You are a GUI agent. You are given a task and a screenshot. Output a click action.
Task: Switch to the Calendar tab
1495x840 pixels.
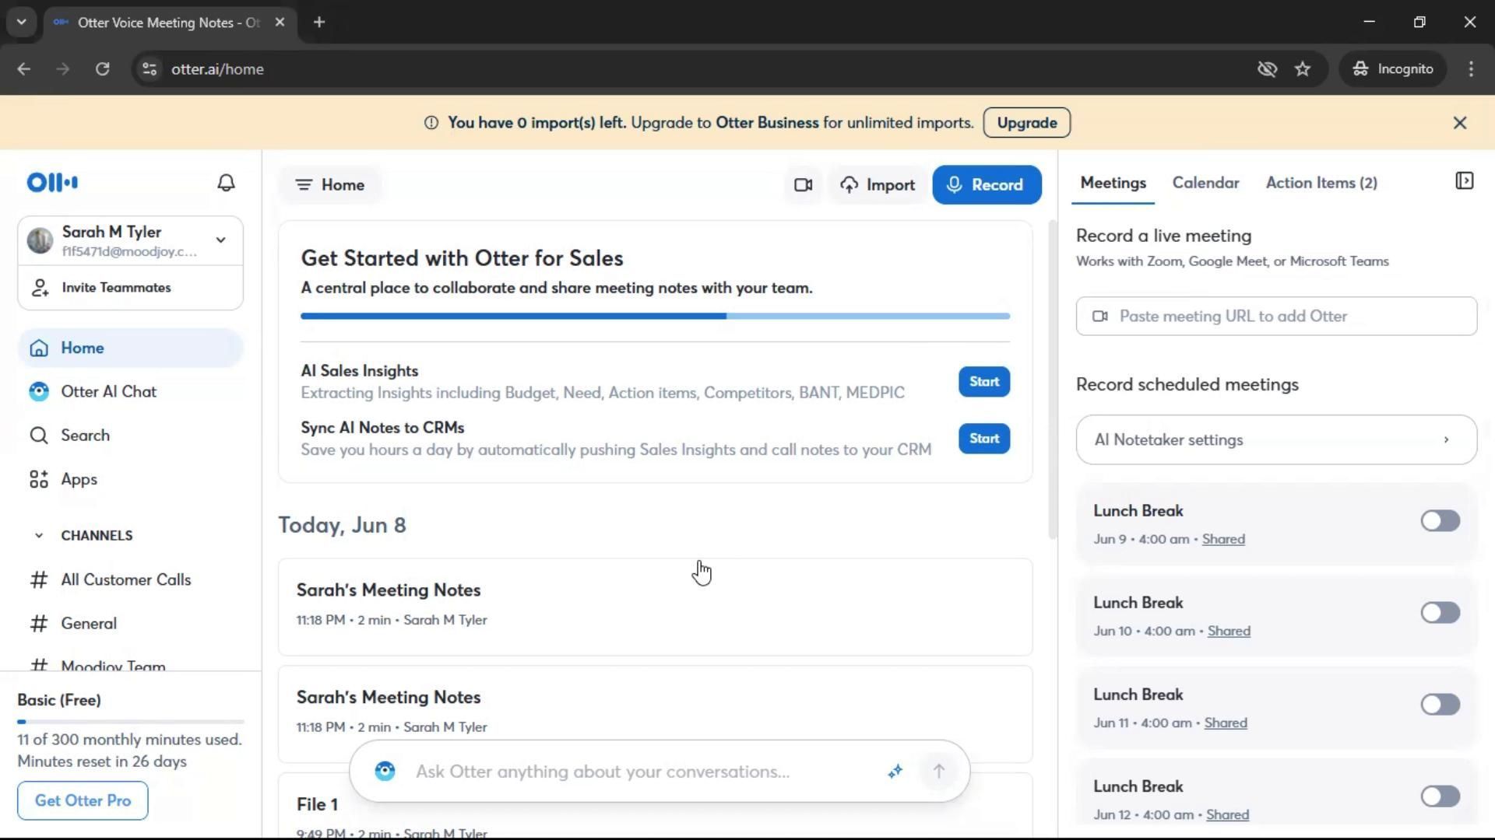tap(1205, 184)
